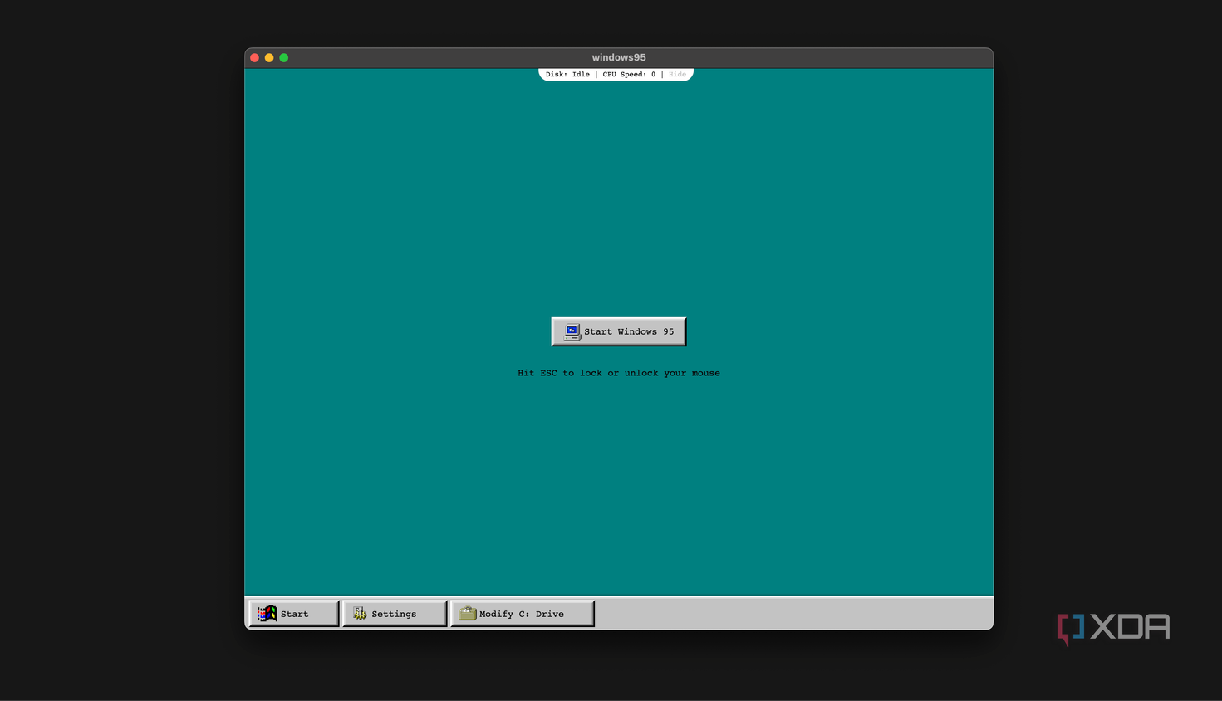The image size is (1222, 701).
Task: Open the Start tab in bottom bar
Action: click(x=293, y=614)
